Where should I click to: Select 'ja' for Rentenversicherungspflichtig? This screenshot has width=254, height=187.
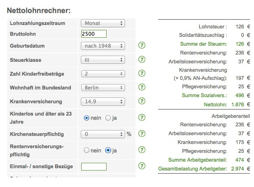(108, 150)
